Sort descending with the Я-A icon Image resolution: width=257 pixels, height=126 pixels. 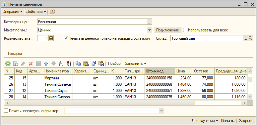click(69, 63)
